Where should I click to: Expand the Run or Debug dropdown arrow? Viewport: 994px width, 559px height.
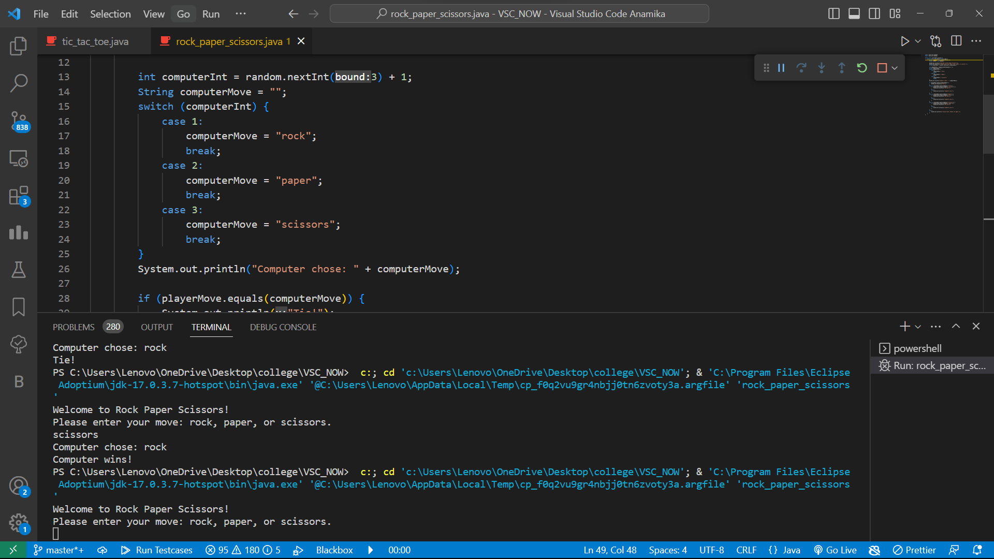(x=918, y=41)
